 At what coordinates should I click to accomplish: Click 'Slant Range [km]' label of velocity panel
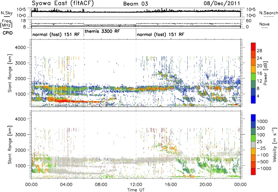(10, 145)
